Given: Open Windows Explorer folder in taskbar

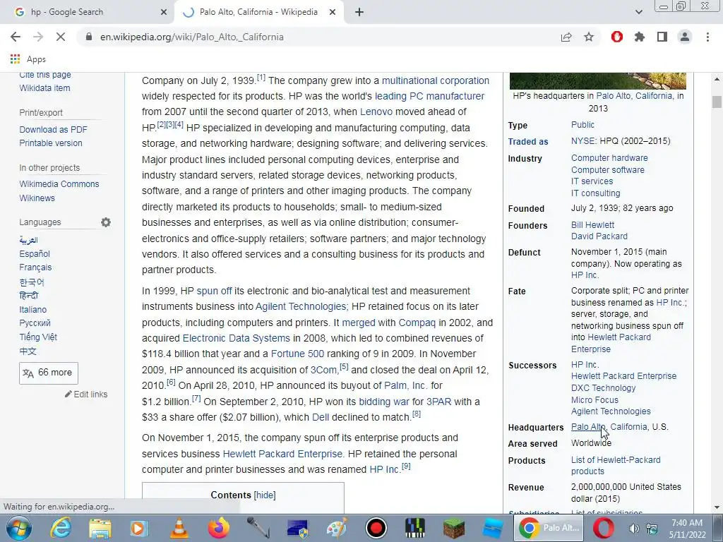Looking at the screenshot, I should 100,528.
